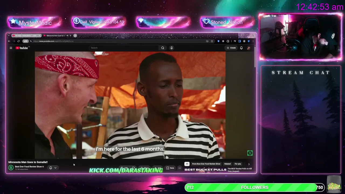The image size is (345, 194).
Task: Click the KICK.COM/DARASTAKING banner text
Action: pyautogui.click(x=126, y=170)
